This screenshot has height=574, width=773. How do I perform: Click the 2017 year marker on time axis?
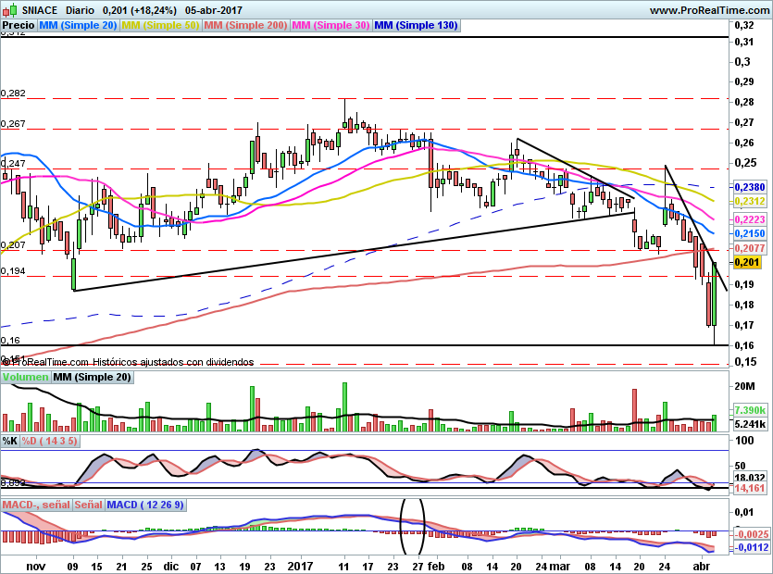(x=300, y=566)
